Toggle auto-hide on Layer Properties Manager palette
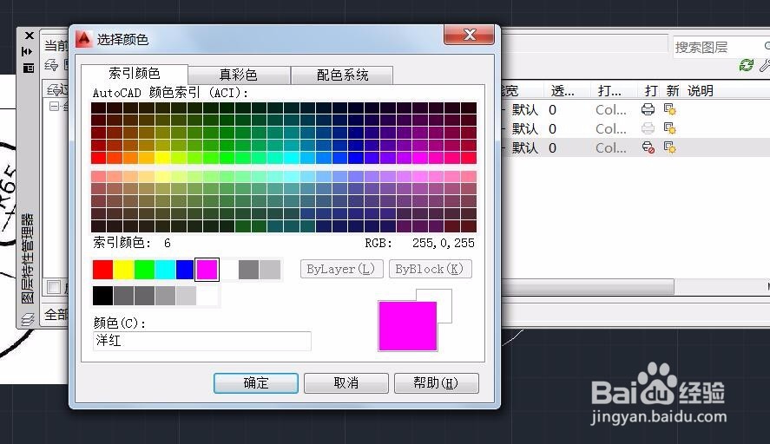 pos(28,51)
